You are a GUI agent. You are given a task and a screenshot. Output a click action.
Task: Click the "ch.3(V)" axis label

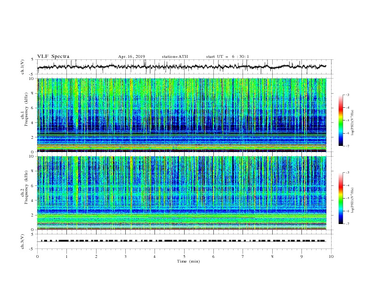pos(23,242)
